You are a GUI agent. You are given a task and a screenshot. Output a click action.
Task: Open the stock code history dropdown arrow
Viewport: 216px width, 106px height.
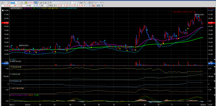point(18,3)
